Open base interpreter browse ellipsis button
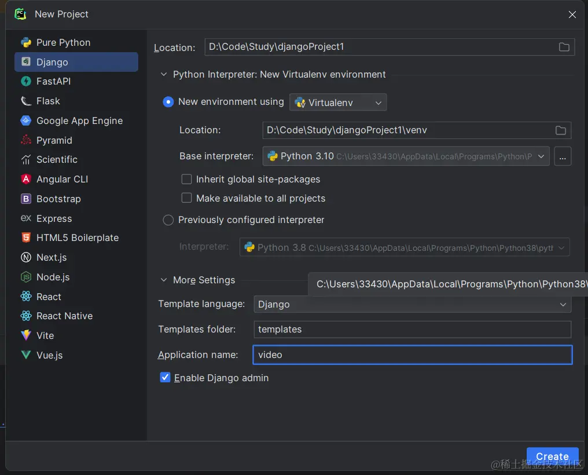 coord(563,156)
